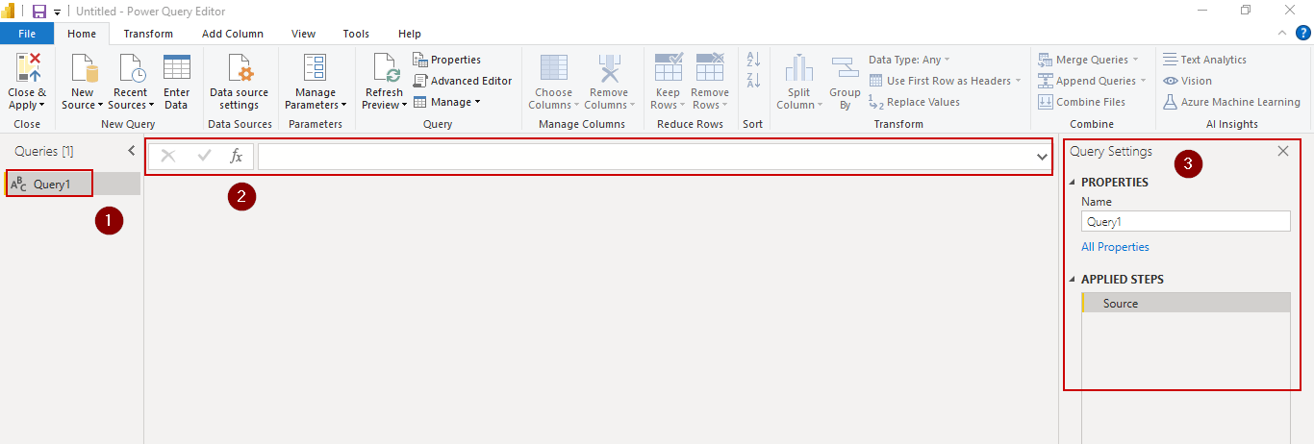Sort descending with the Z-A icon
Viewport: 1314px width, 444px height.
(x=754, y=81)
